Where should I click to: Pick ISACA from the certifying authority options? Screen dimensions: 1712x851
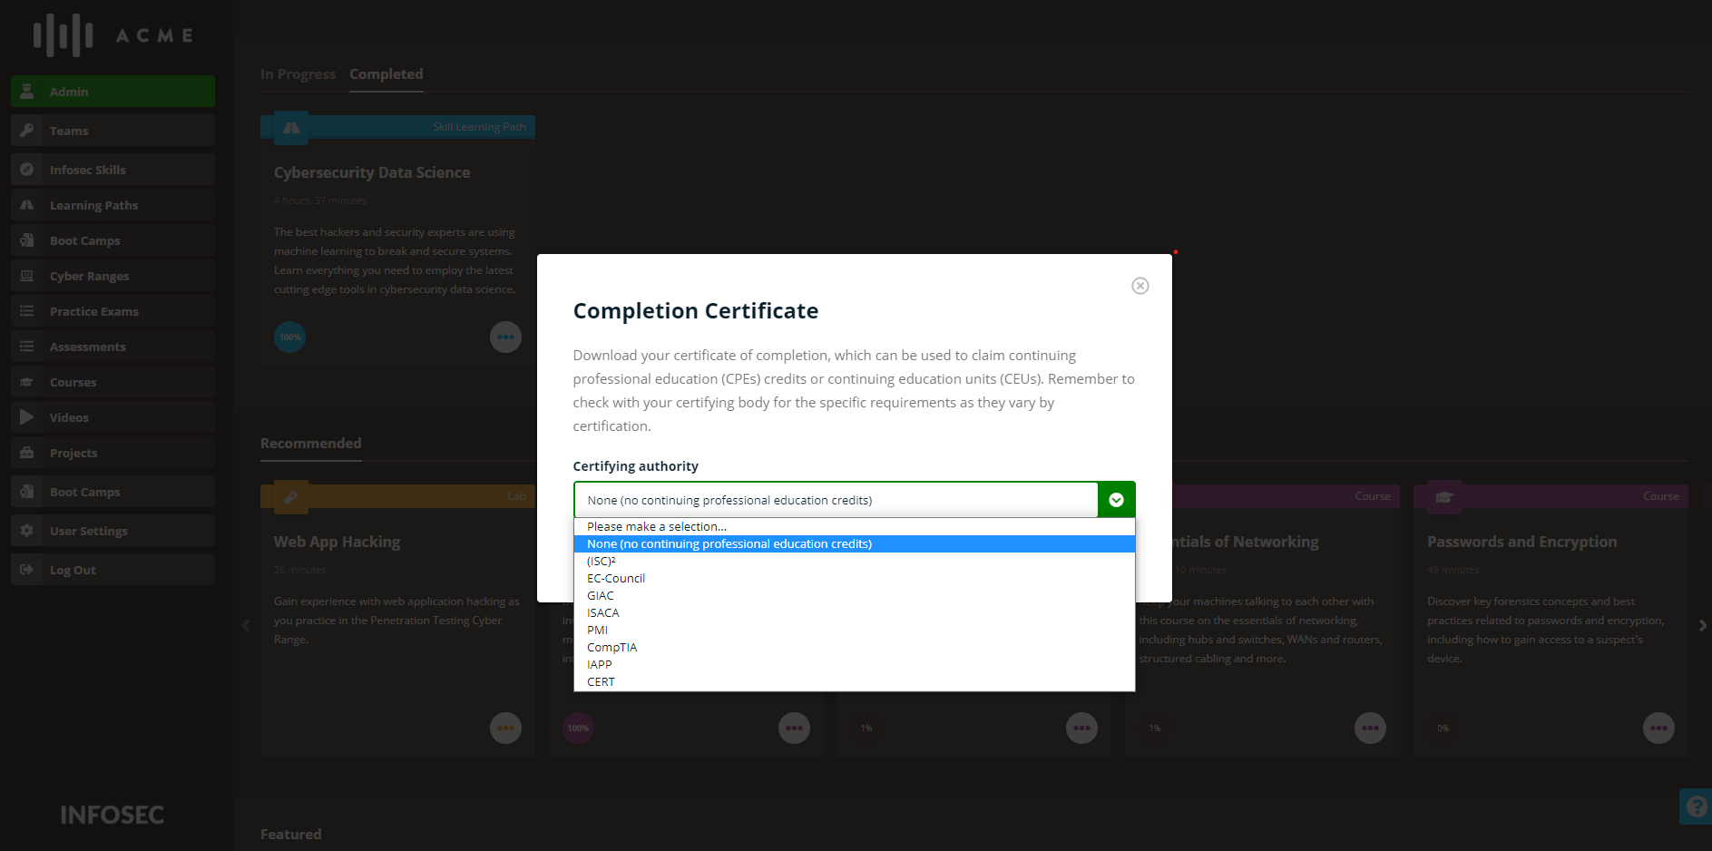[x=603, y=612]
